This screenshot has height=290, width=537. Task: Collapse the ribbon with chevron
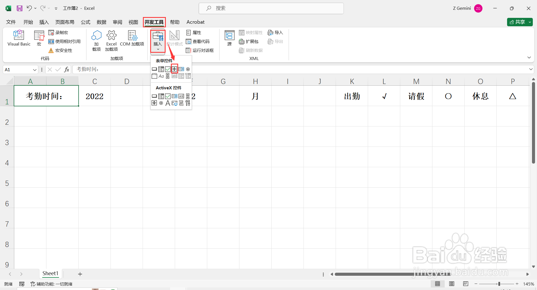pyautogui.click(x=529, y=57)
